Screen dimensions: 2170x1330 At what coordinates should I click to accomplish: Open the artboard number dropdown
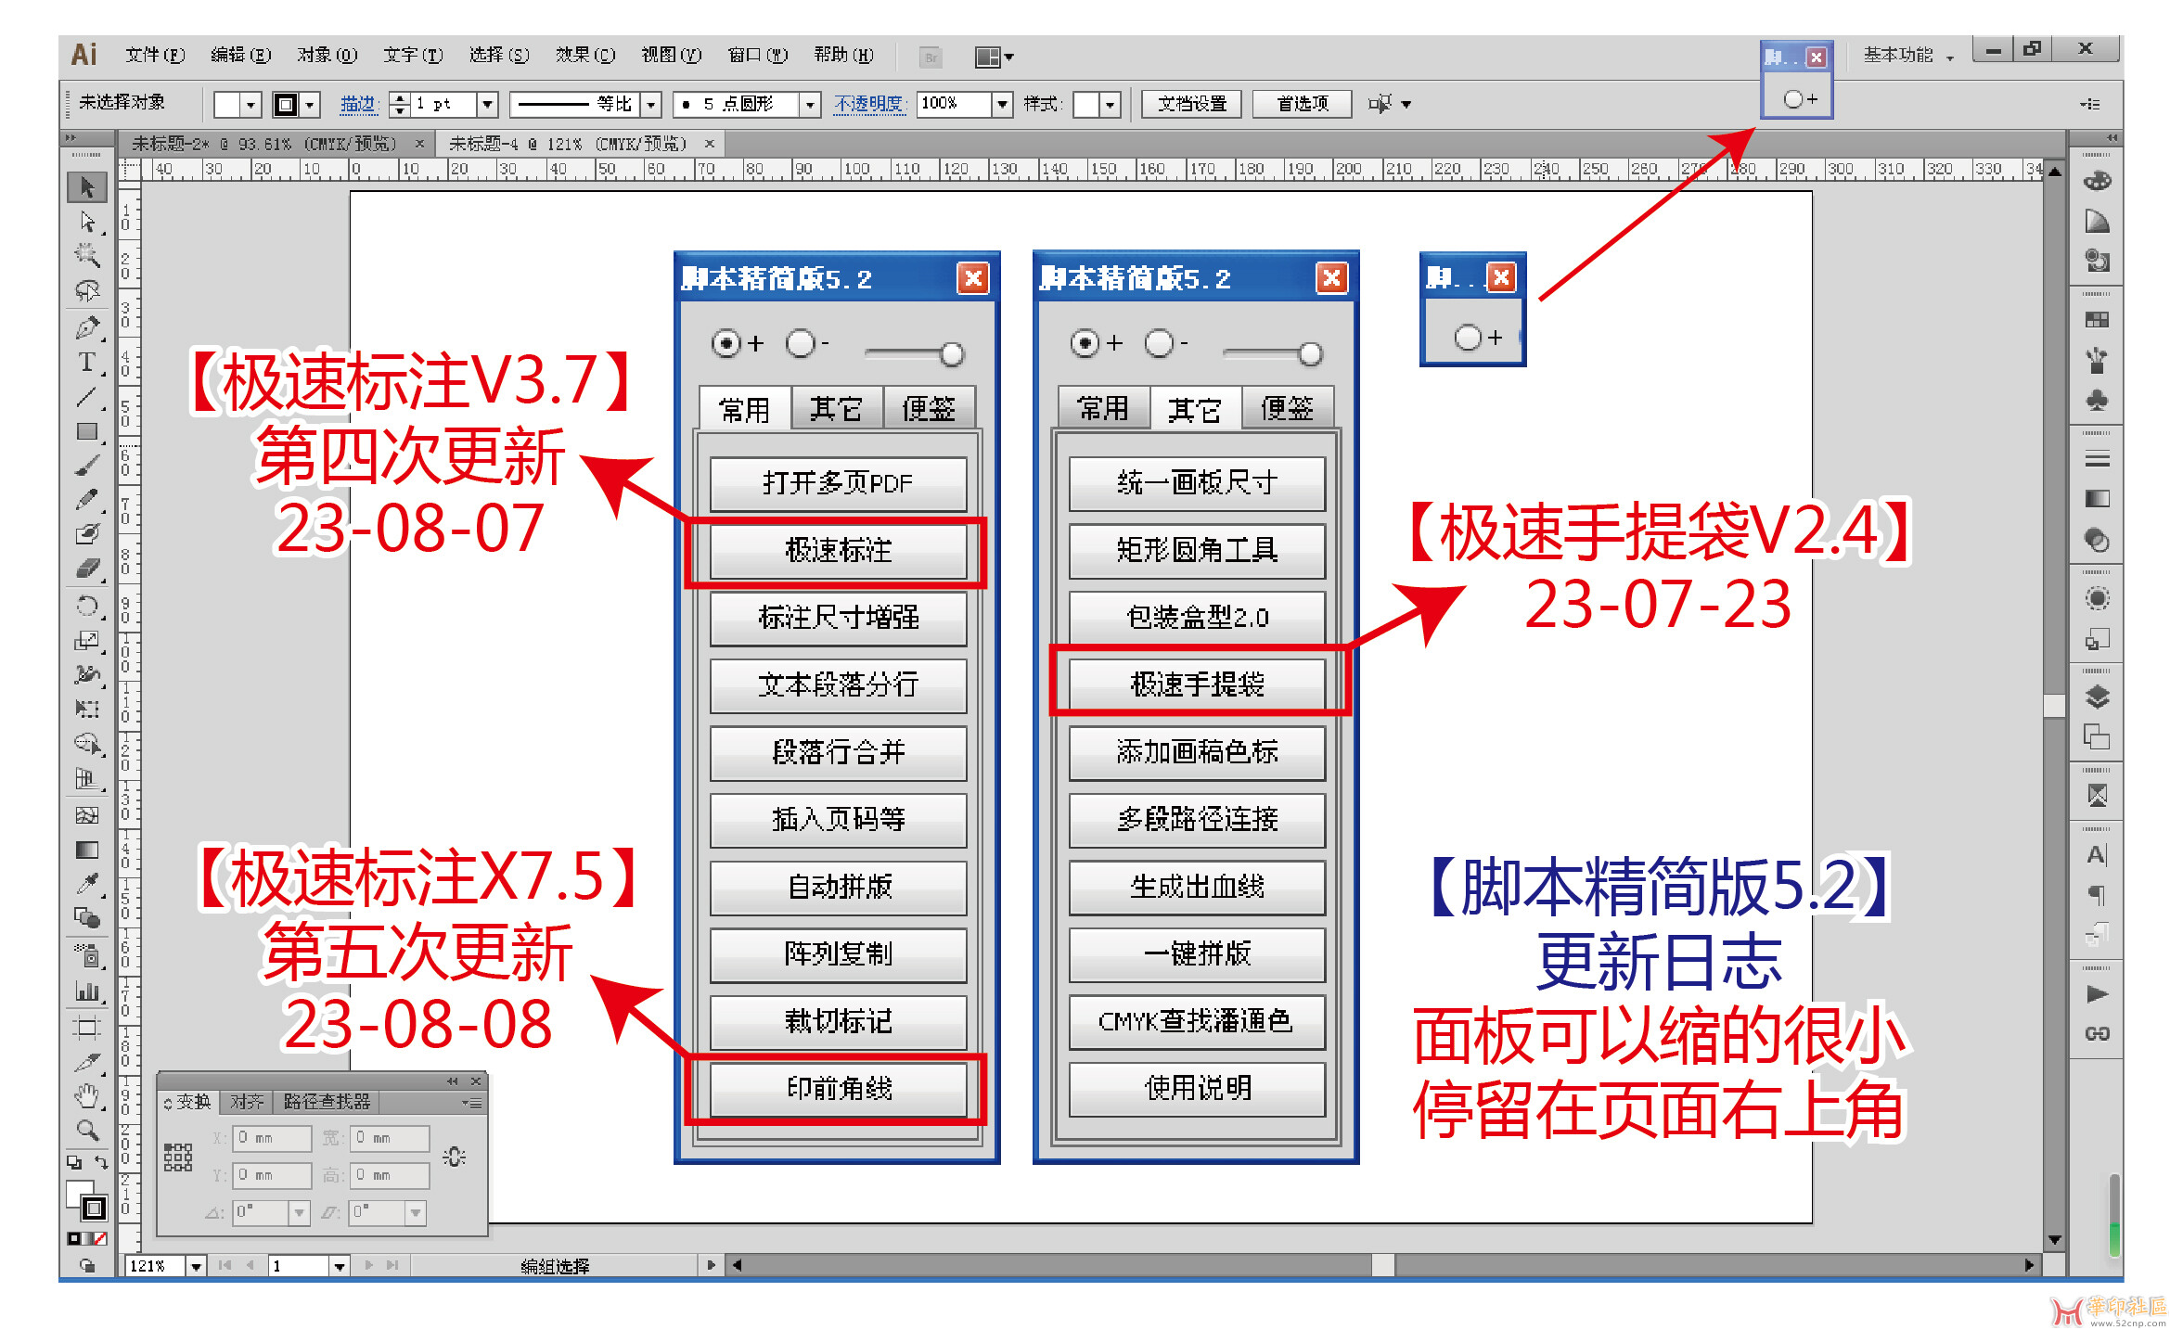pyautogui.click(x=340, y=1266)
